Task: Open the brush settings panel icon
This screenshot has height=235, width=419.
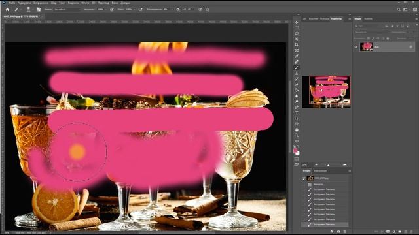Action: [x=39, y=9]
